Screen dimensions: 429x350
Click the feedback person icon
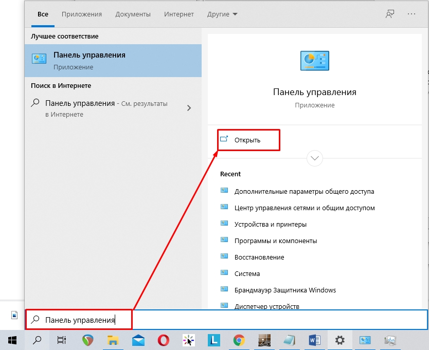[x=390, y=14]
